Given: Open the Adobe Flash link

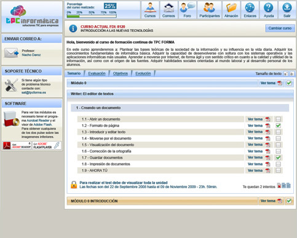Looking at the screenshot, I should coord(42,124).
